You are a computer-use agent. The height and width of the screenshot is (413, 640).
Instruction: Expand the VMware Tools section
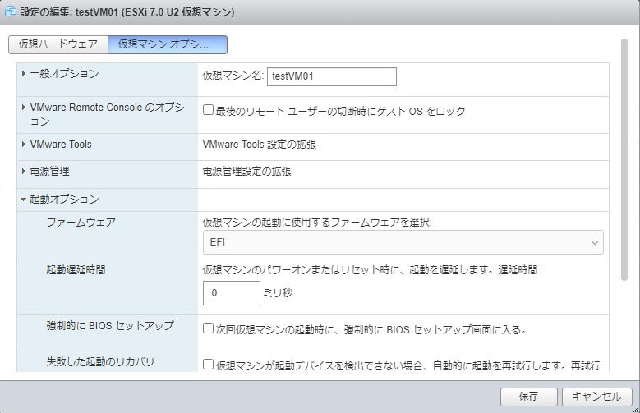pos(61,145)
